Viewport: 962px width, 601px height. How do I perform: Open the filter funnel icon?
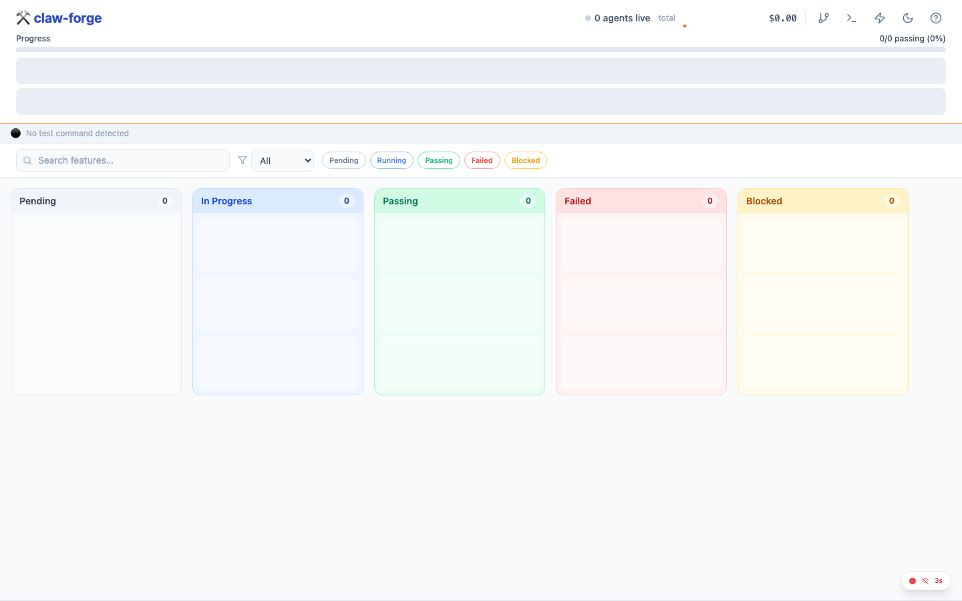[x=243, y=160]
